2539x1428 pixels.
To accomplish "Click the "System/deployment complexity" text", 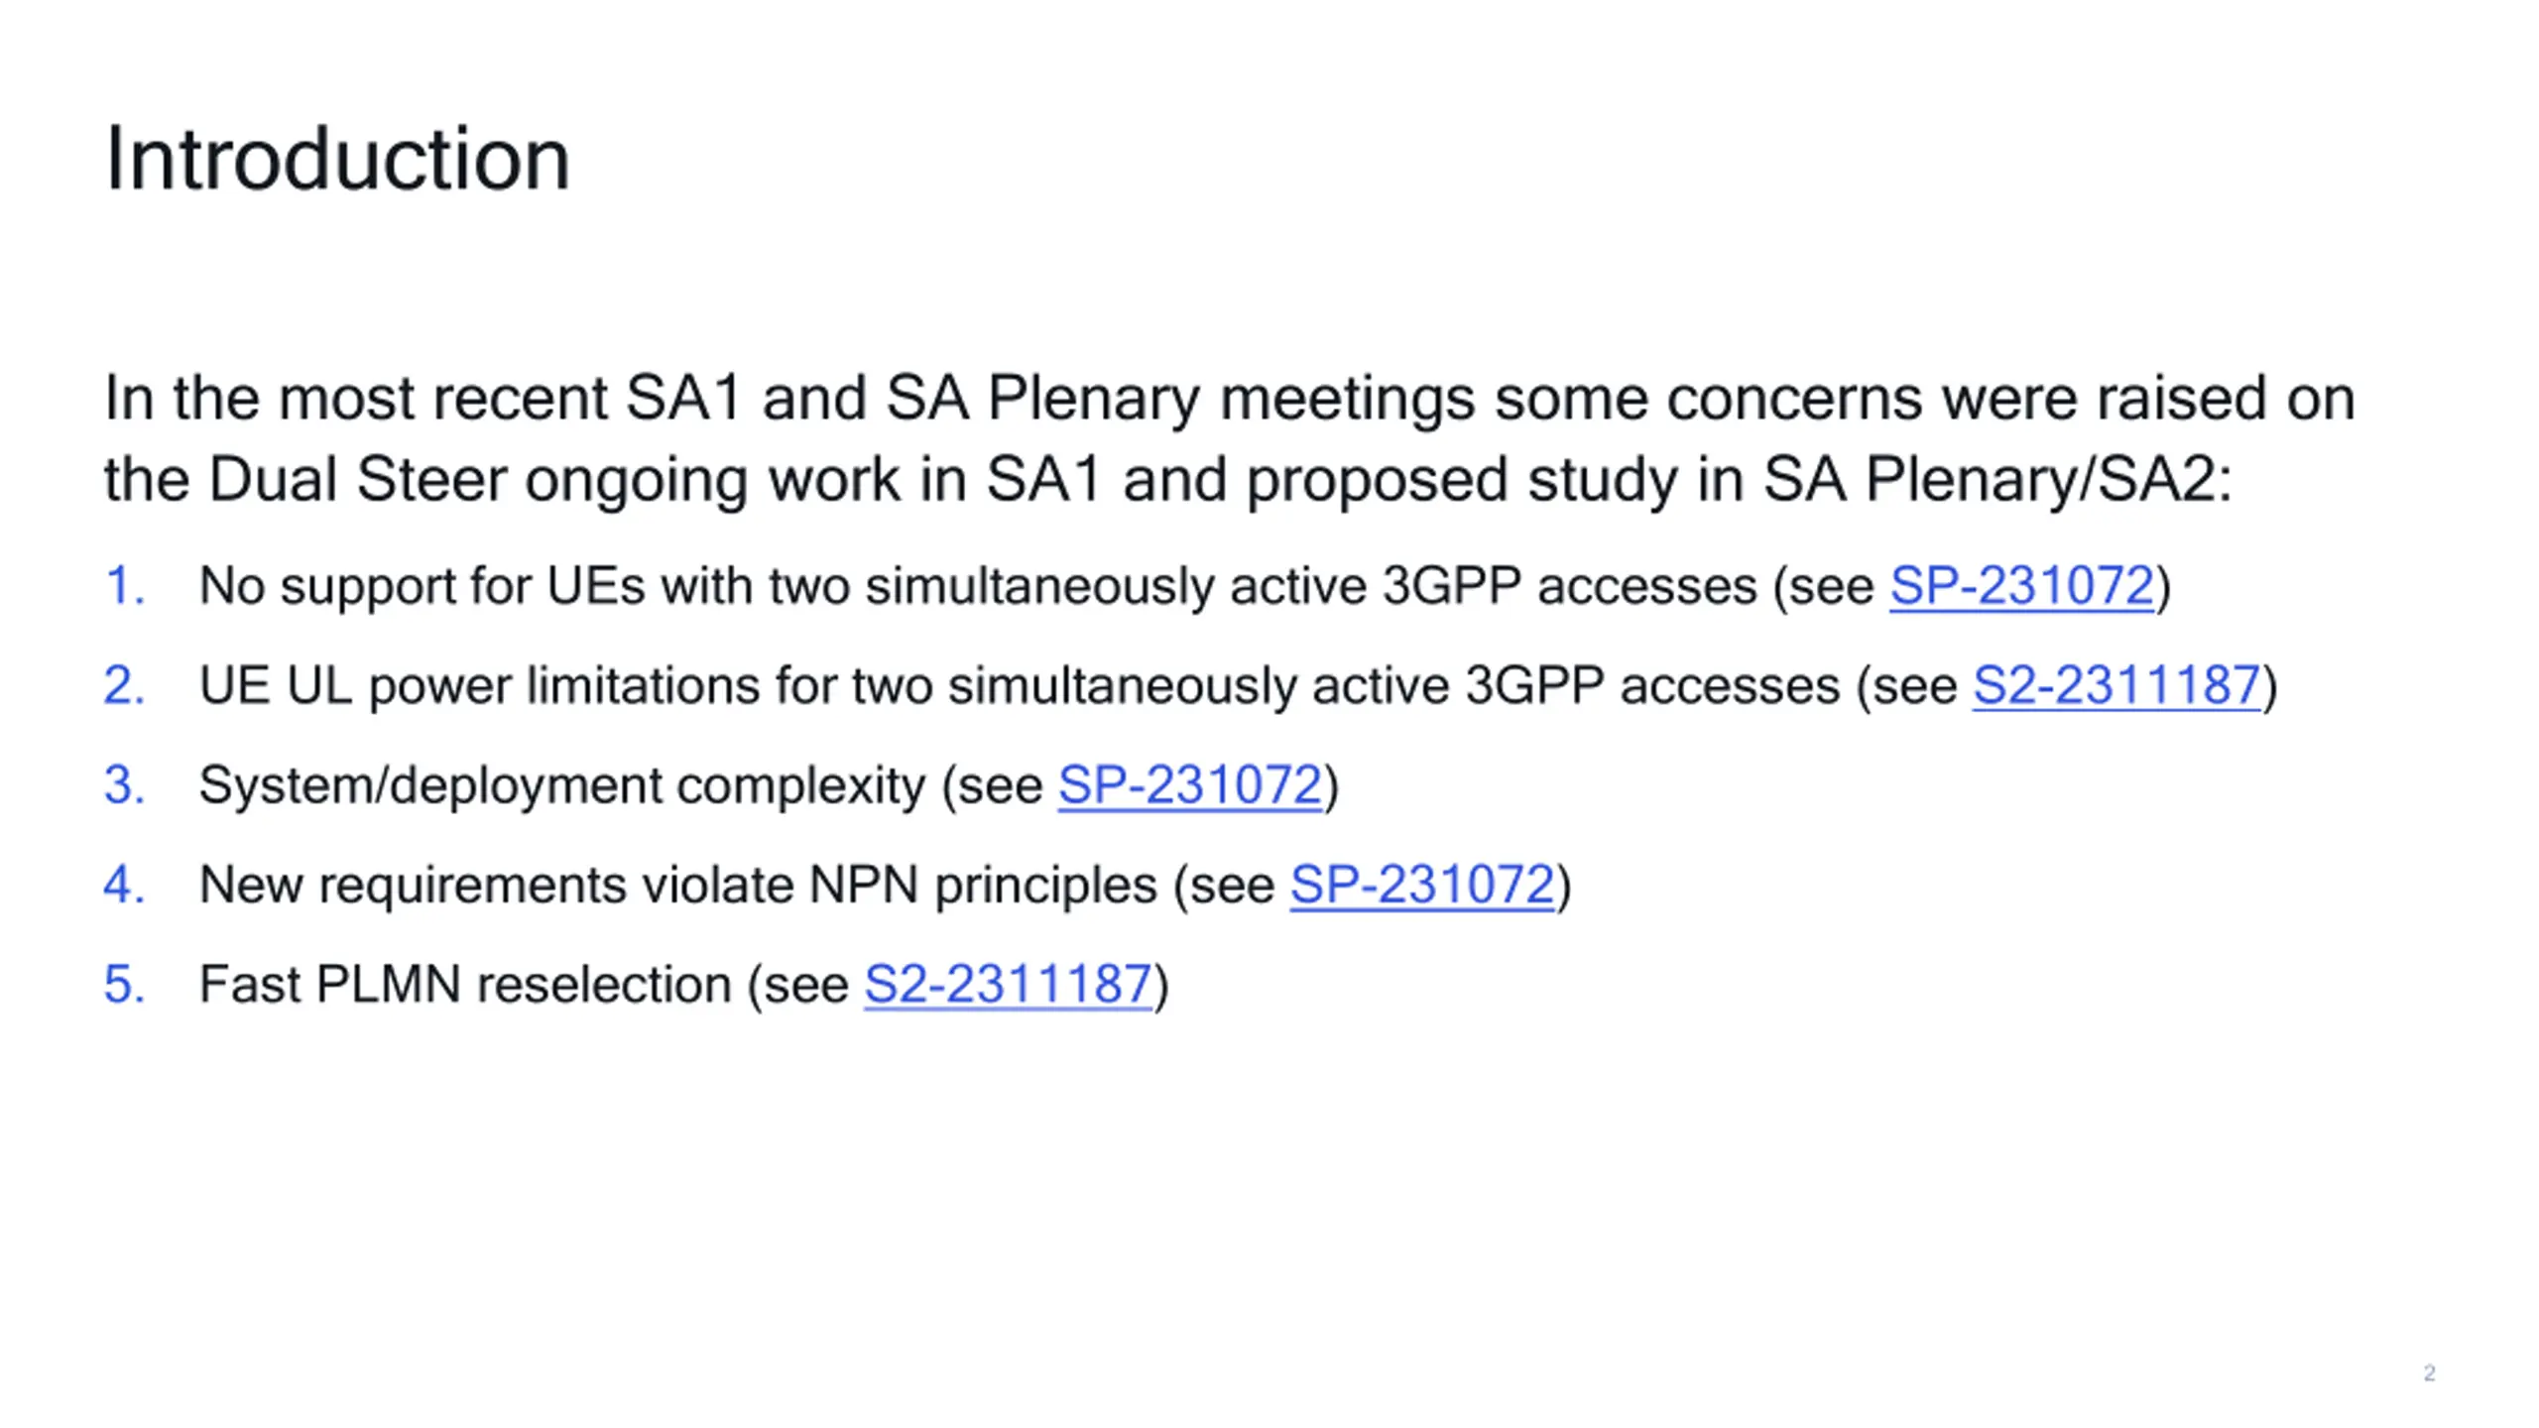I will 562,785.
